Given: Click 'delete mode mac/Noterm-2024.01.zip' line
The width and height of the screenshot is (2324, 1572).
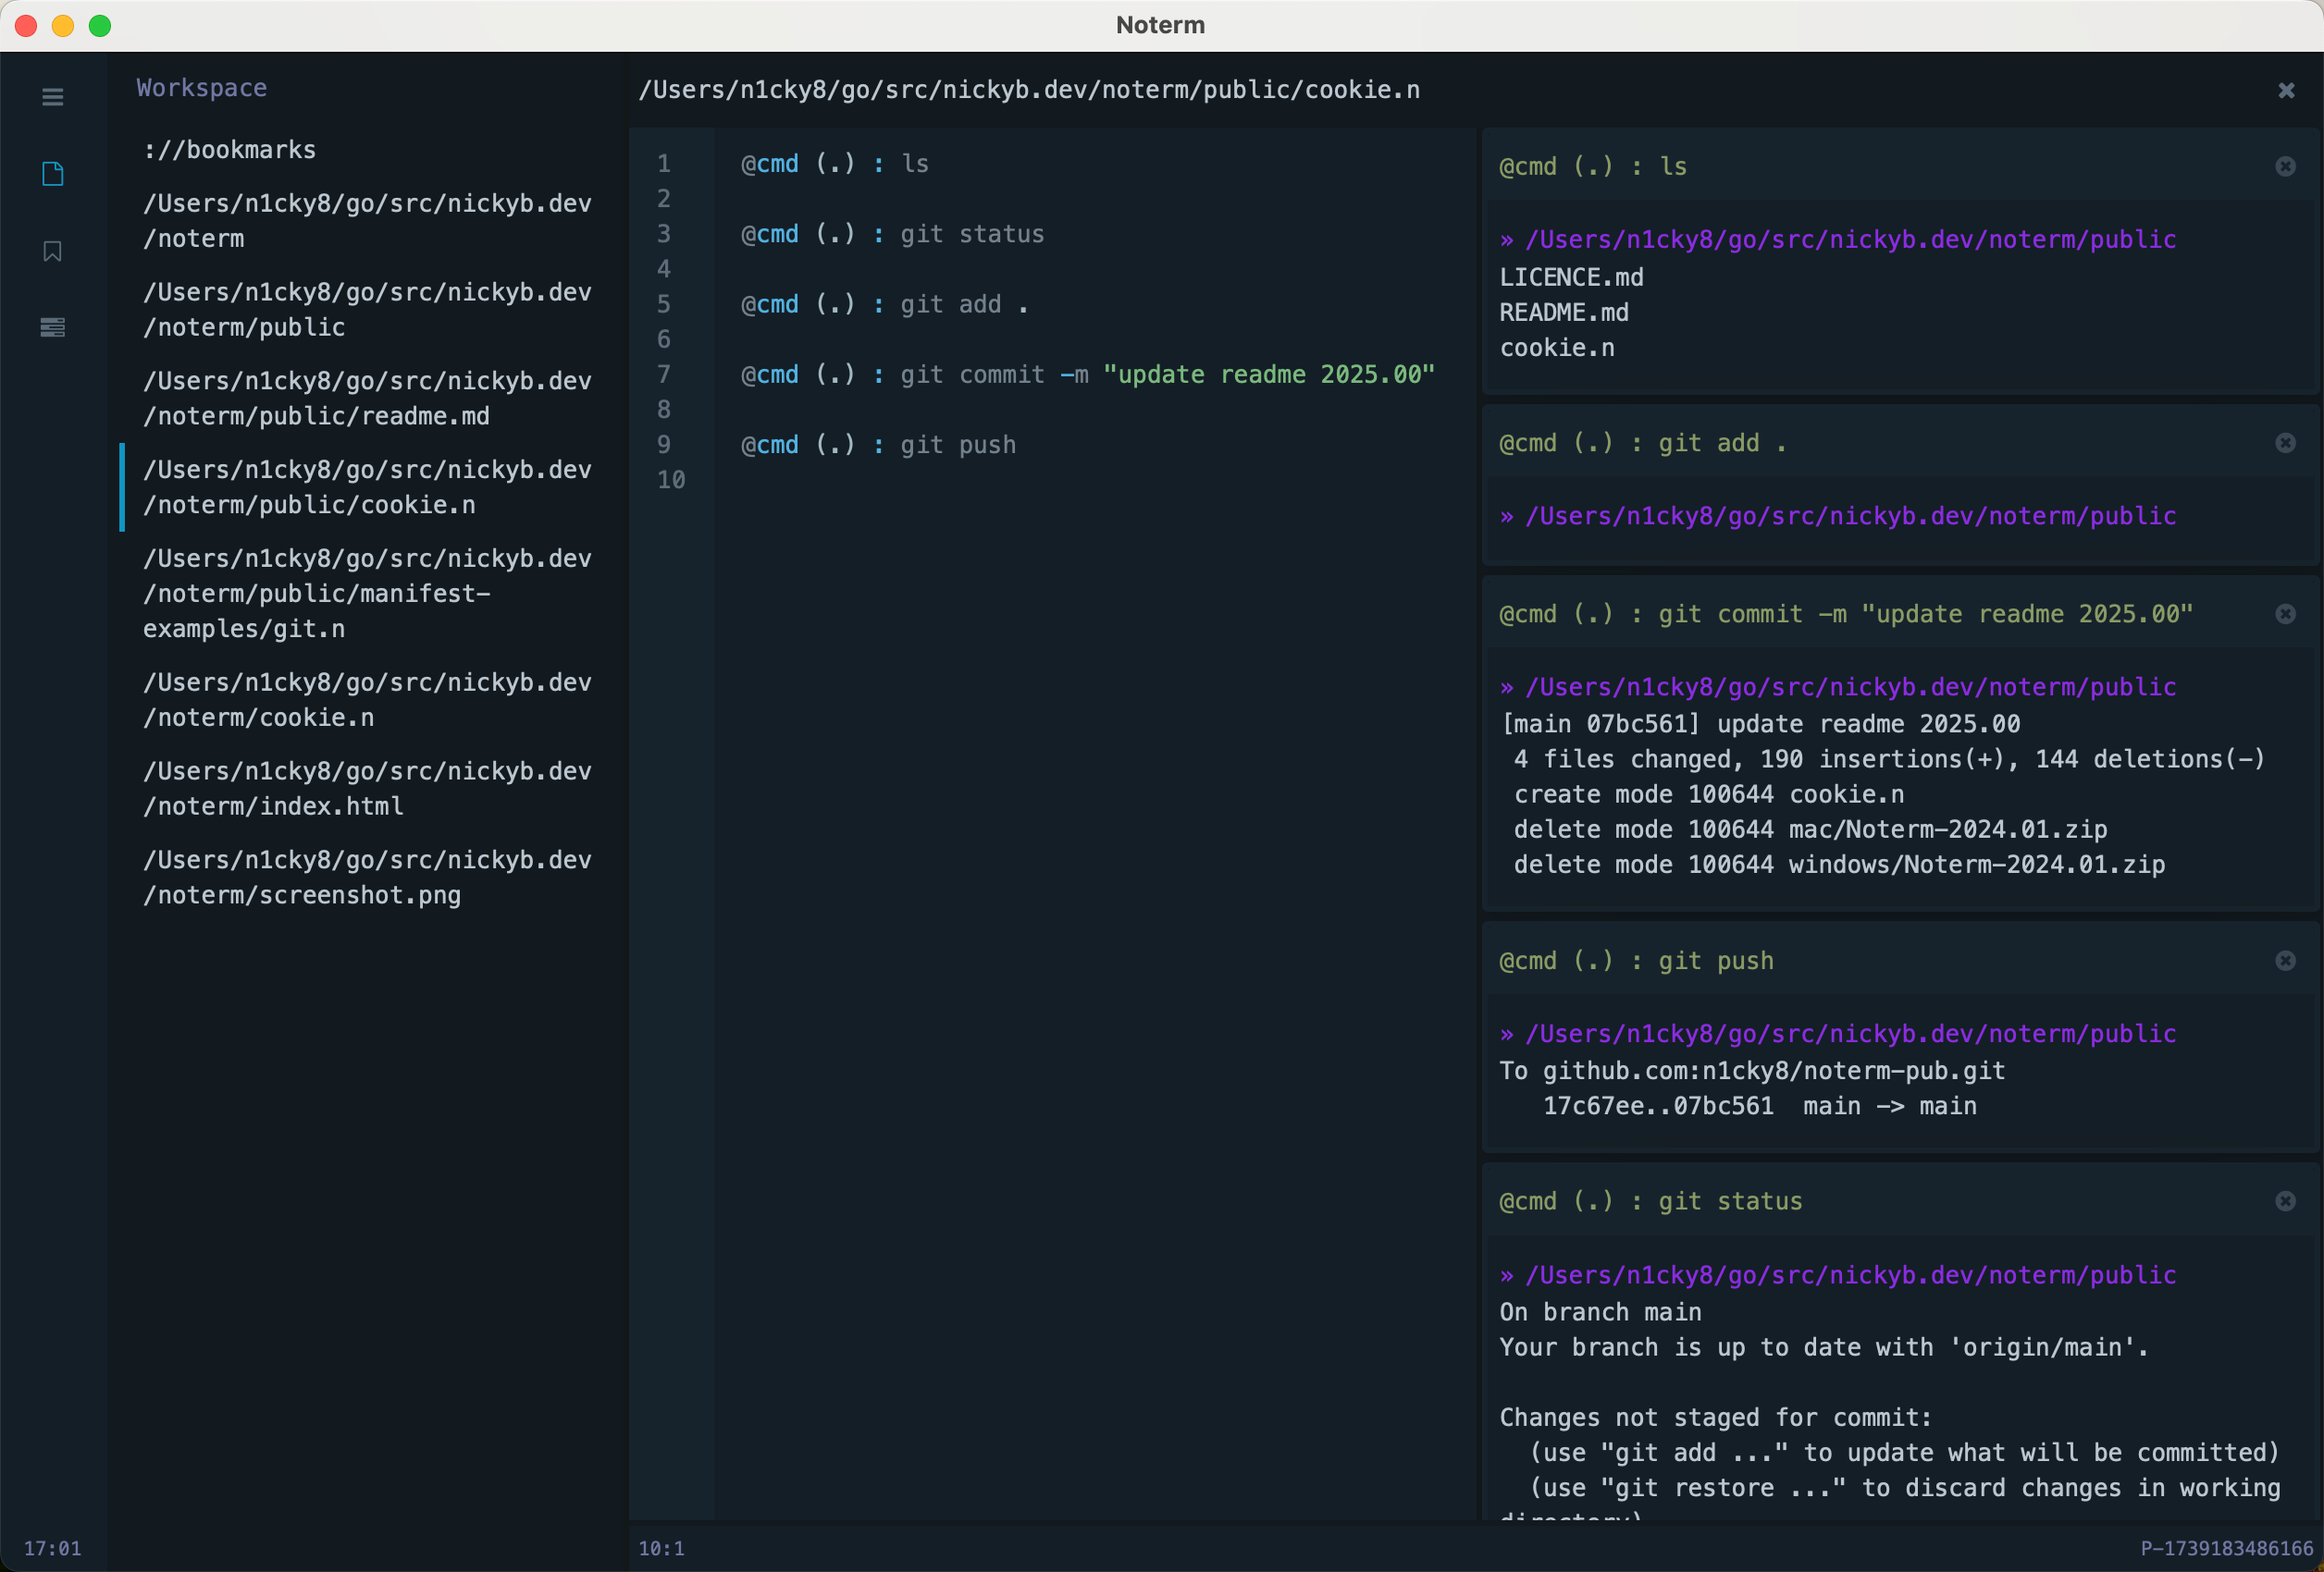Looking at the screenshot, I should [x=1810, y=829].
